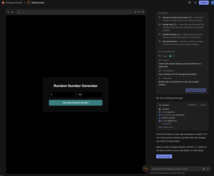
Task: Click the Iconography icon
Action: pos(160,71)
